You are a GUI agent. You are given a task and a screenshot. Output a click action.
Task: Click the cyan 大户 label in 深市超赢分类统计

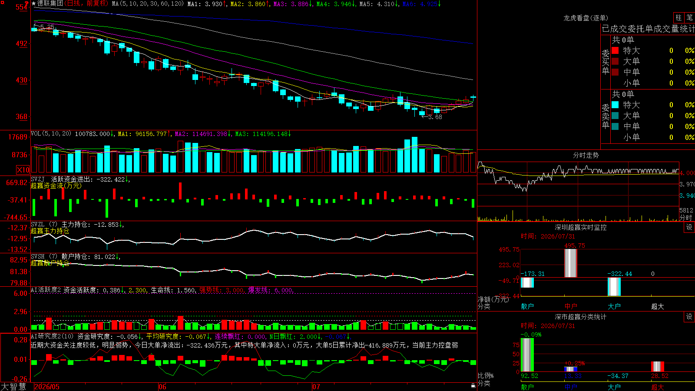[614, 387]
